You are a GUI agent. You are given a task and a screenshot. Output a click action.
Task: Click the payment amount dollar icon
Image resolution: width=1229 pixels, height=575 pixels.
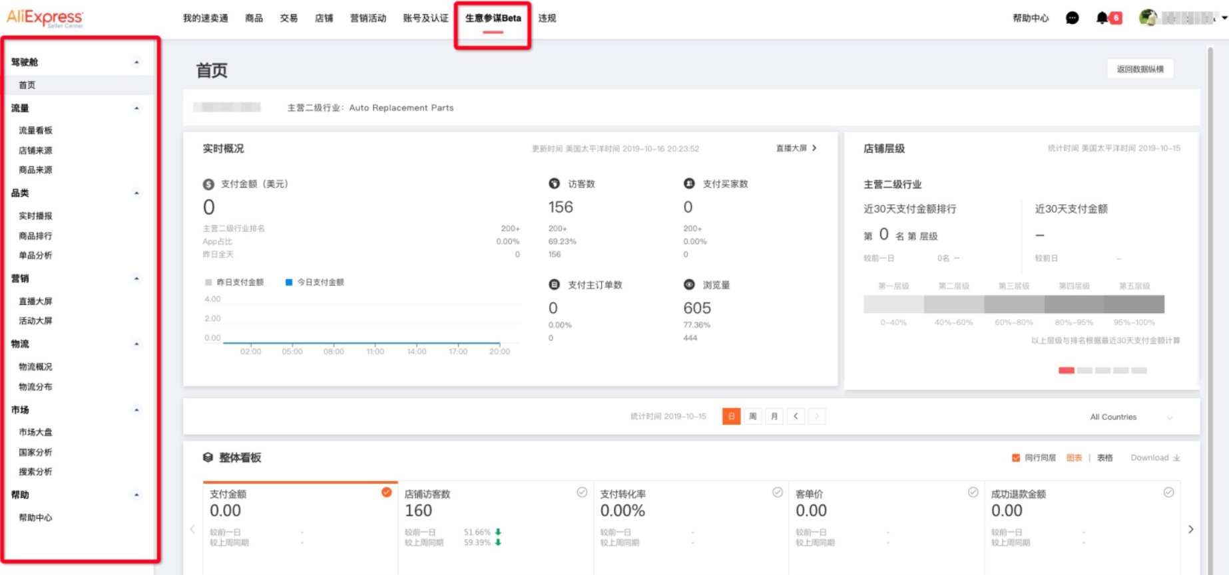[208, 184]
